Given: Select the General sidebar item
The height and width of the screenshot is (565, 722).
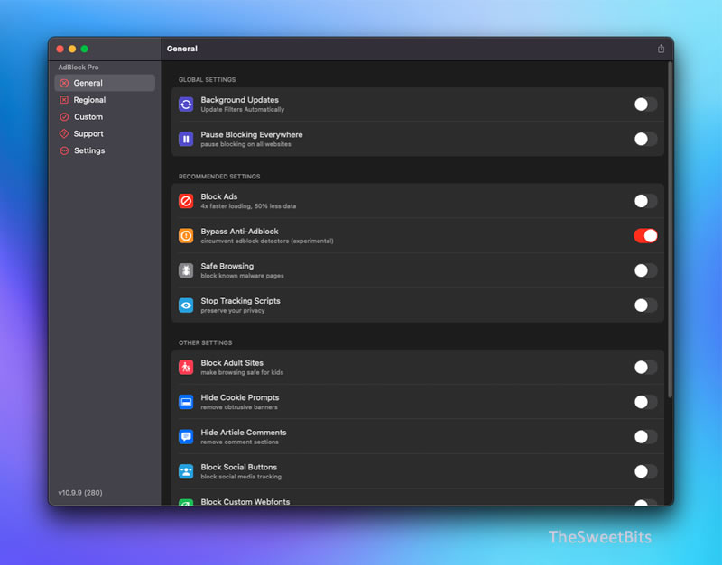Looking at the screenshot, I should (105, 83).
